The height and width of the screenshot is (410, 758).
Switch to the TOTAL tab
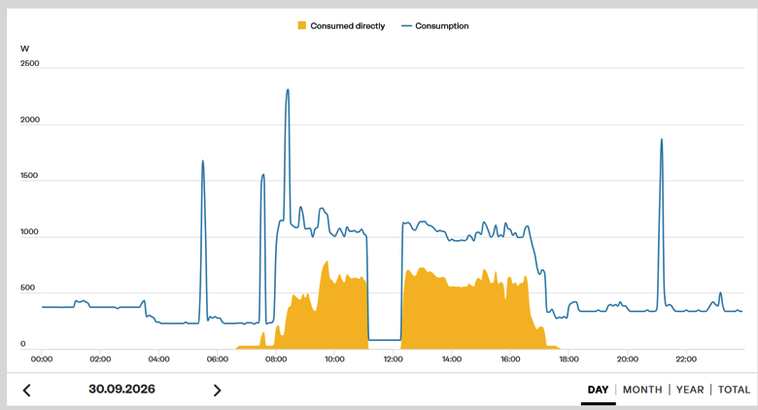coord(734,390)
